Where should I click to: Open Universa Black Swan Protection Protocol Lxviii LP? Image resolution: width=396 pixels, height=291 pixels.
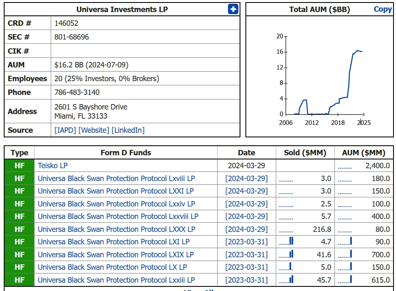pos(116,179)
